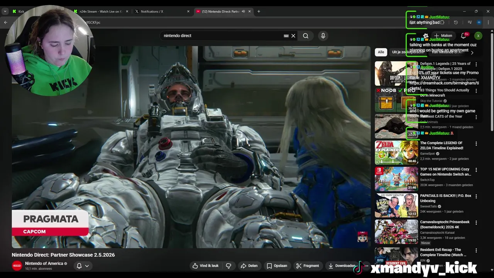Open a new browser tab with plus
Viewport: 494px width, 278px height.
pyautogui.click(x=259, y=12)
